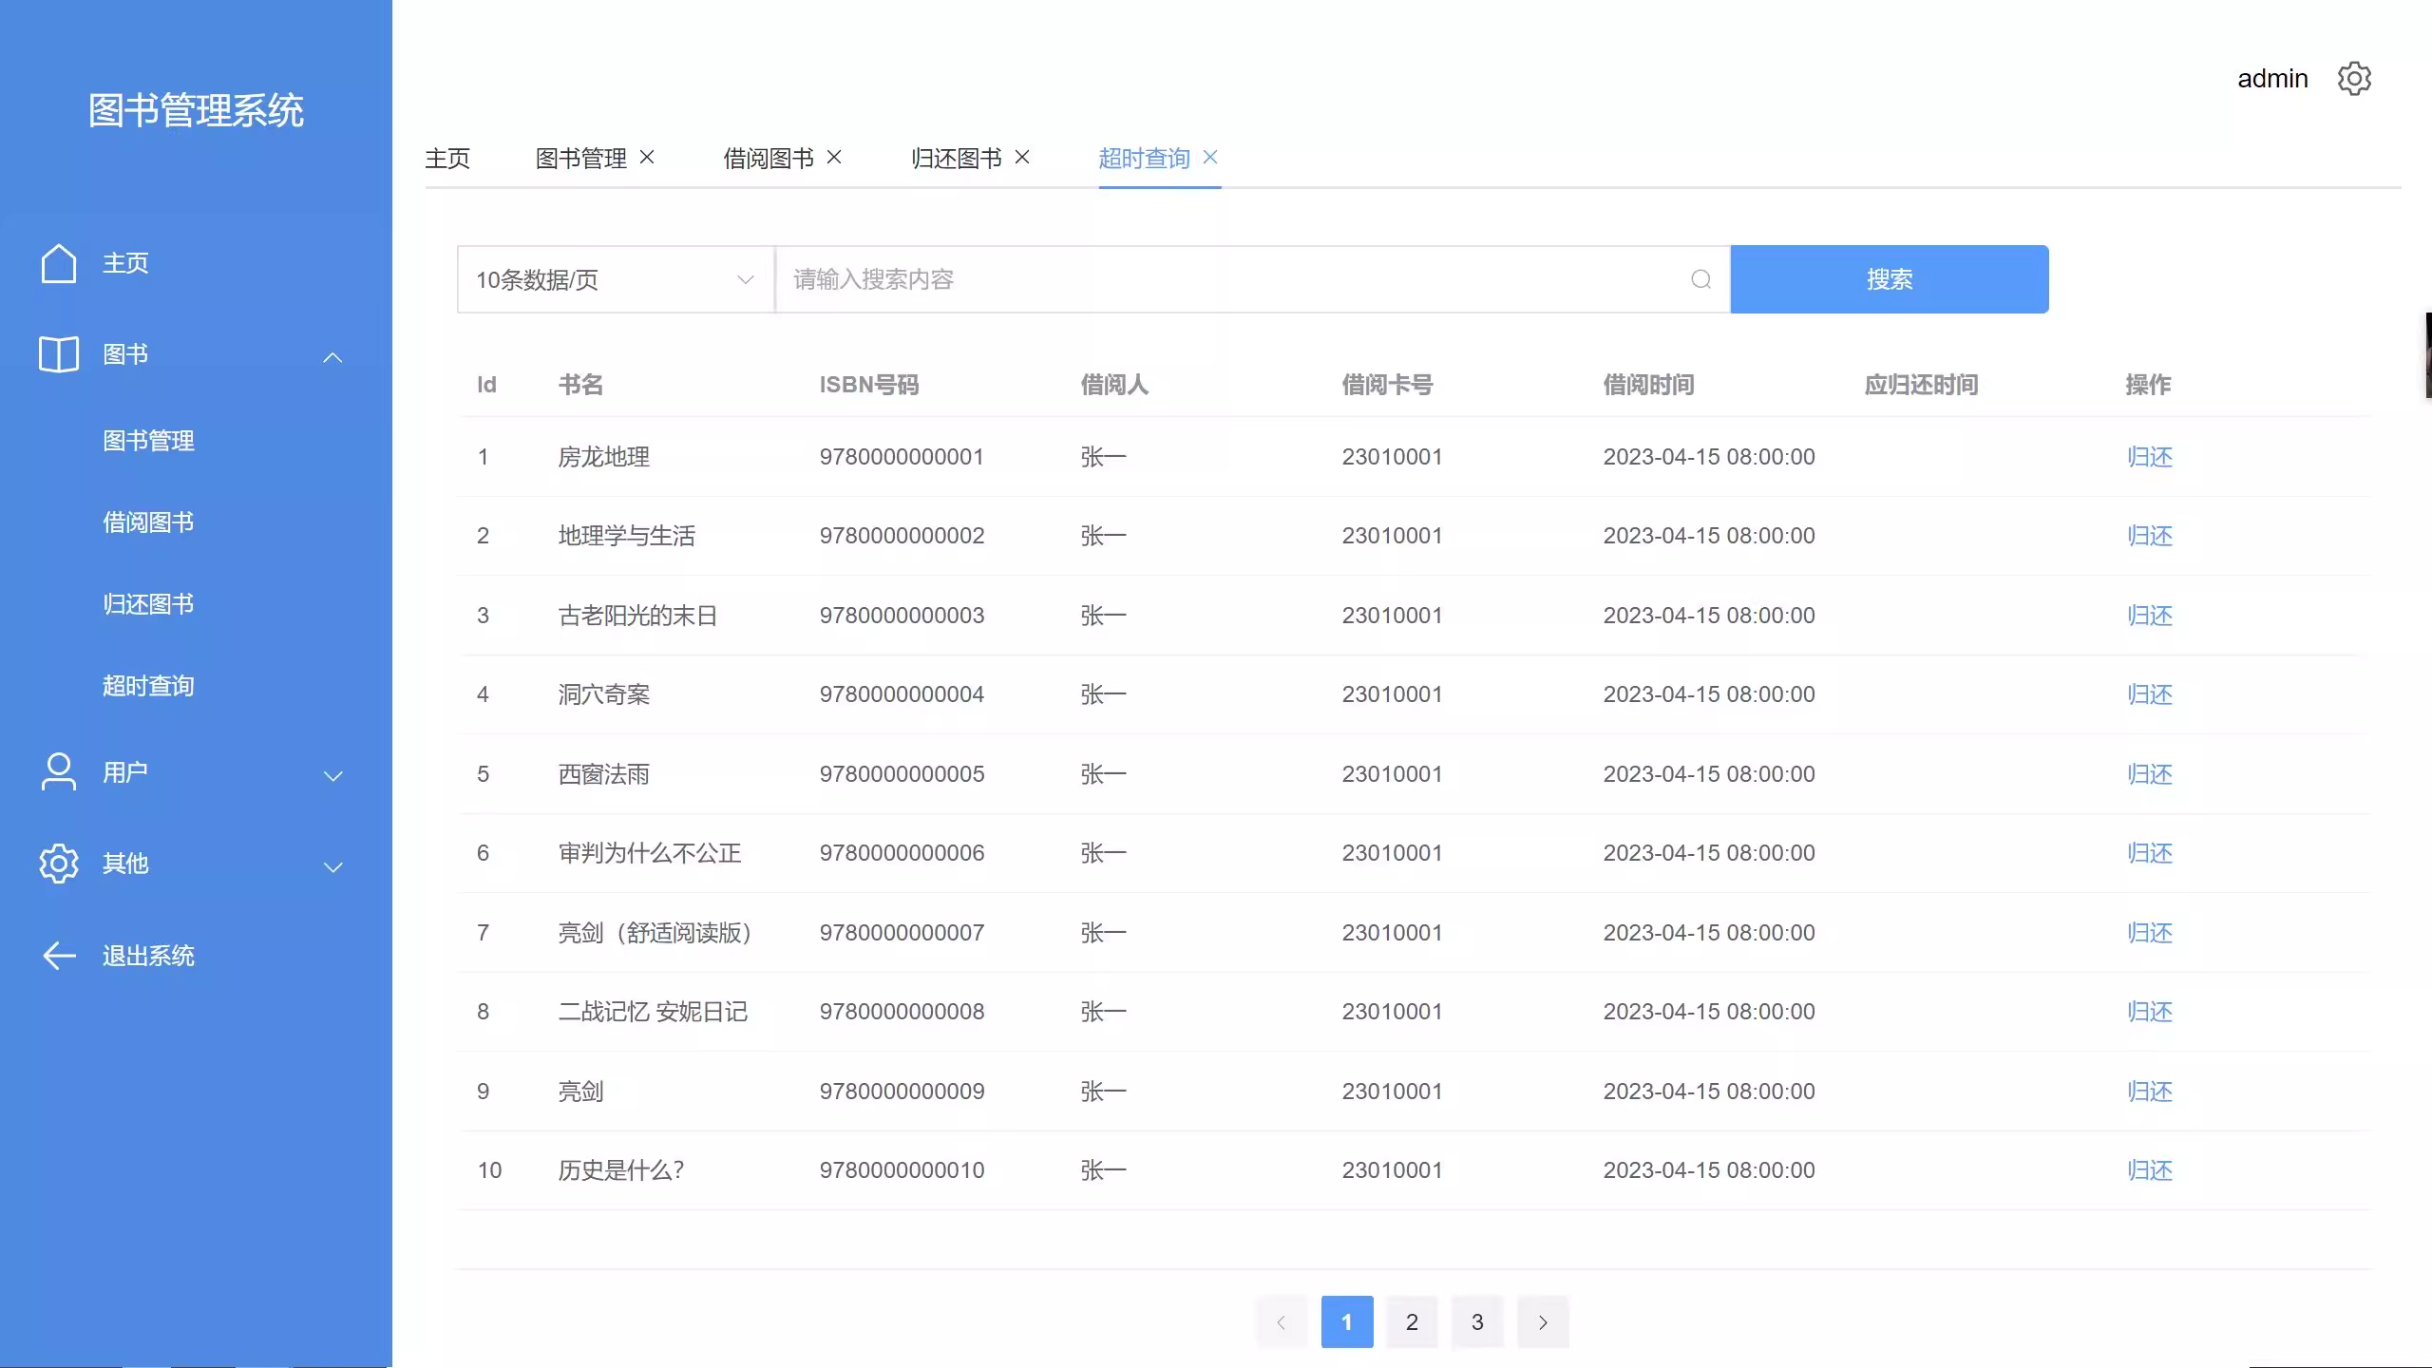The height and width of the screenshot is (1368, 2432).
Task: Open settings gear next to admin
Action: click(2354, 79)
